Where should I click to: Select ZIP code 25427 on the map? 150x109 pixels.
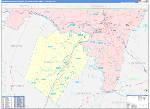[x=50, y=47]
